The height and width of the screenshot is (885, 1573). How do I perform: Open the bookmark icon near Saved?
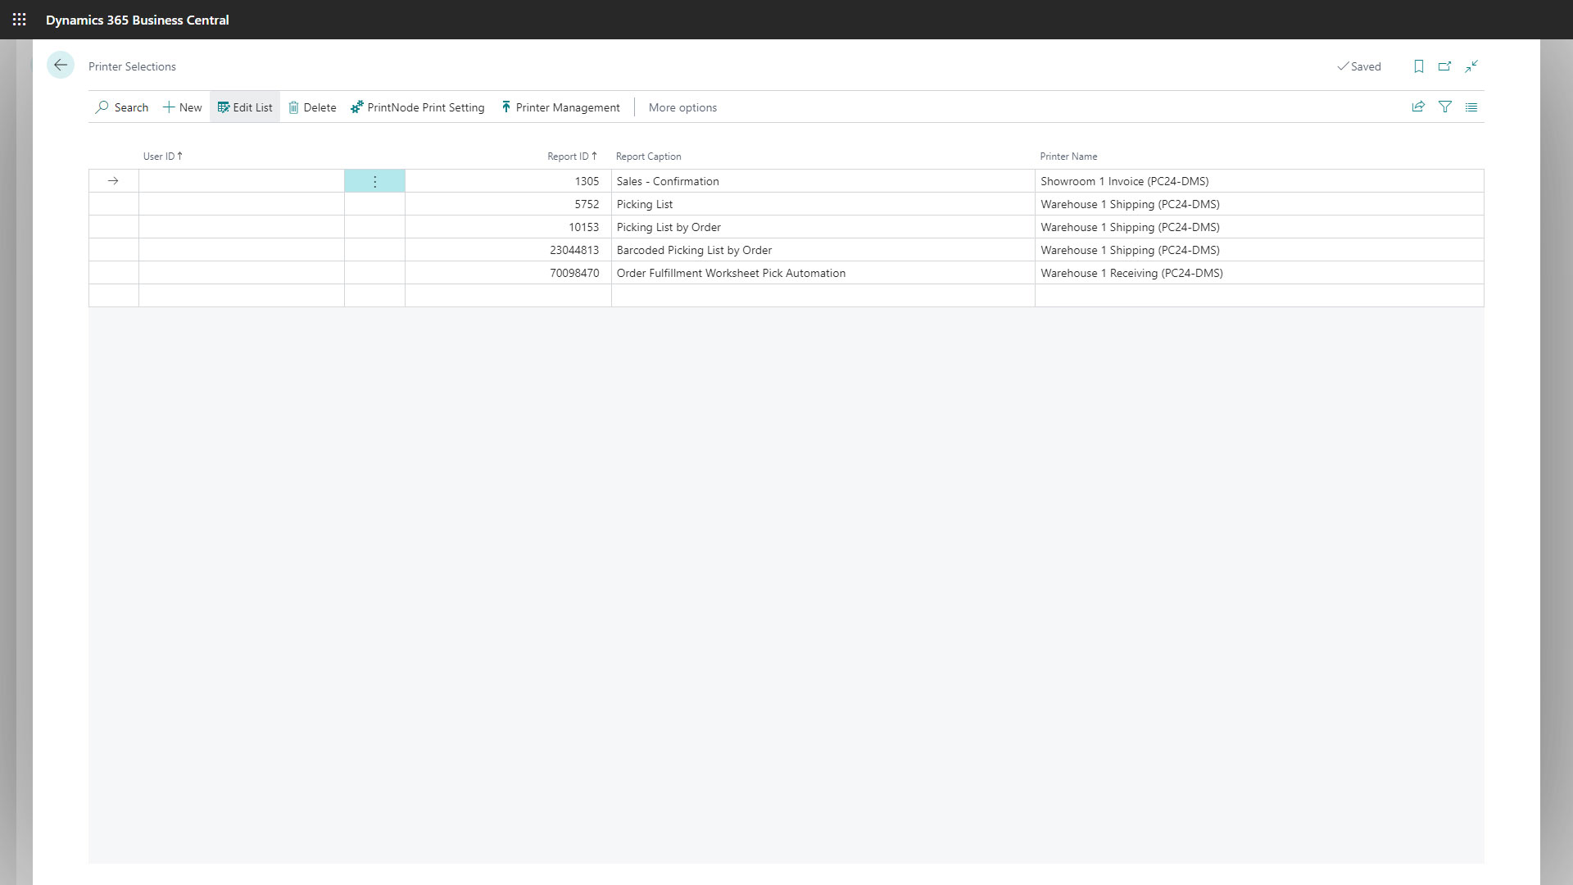tap(1419, 66)
